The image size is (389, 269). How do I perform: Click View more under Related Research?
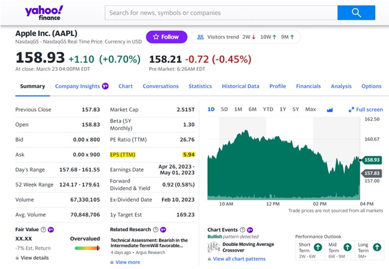(x=128, y=262)
